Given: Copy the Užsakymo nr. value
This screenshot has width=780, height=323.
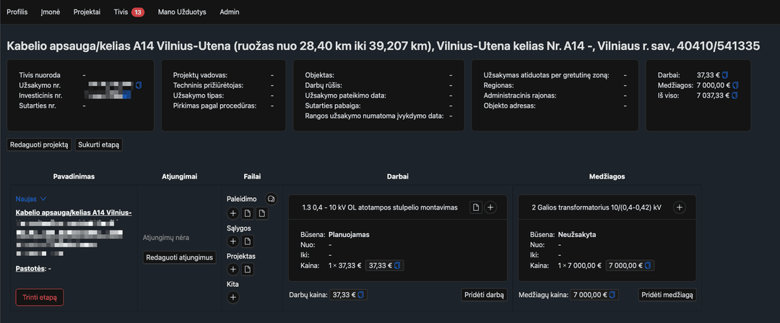Looking at the screenshot, I should coord(139,85).
